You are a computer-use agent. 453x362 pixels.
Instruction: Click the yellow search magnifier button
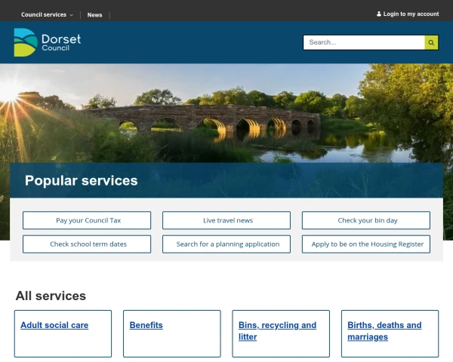tap(431, 42)
